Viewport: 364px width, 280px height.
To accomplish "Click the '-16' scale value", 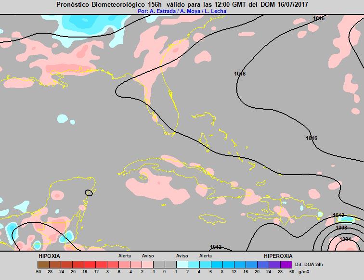I will click(x=84, y=272).
